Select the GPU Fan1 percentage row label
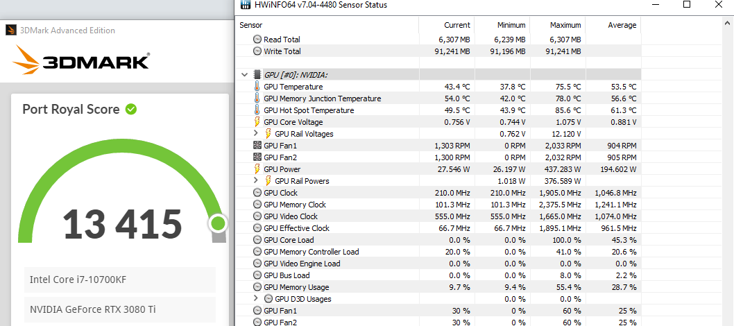This screenshot has width=734, height=326. pyautogui.click(x=280, y=311)
